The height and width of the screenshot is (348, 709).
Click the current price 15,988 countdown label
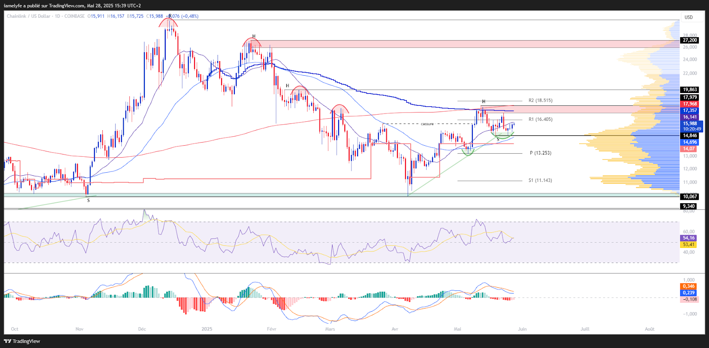click(691, 127)
